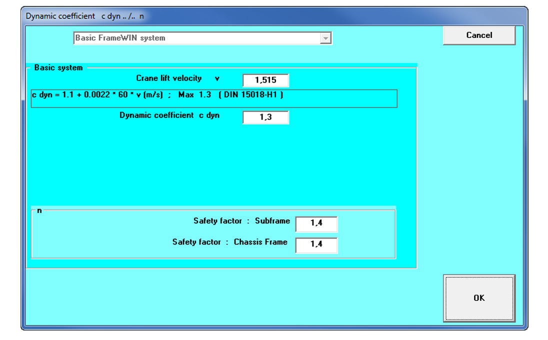Expand the Basic FrameWIN system dropdown arrow
This screenshot has height=340, width=548.
coord(326,38)
